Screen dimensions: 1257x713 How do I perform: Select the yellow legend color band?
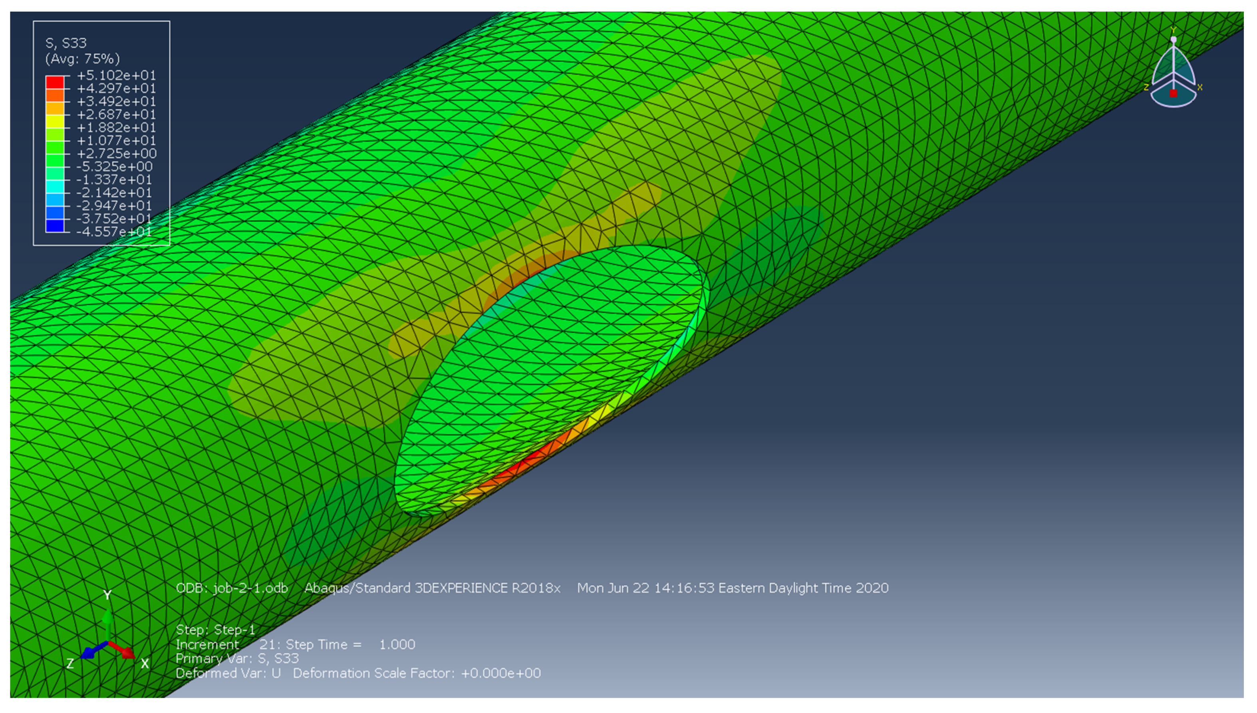click(54, 121)
